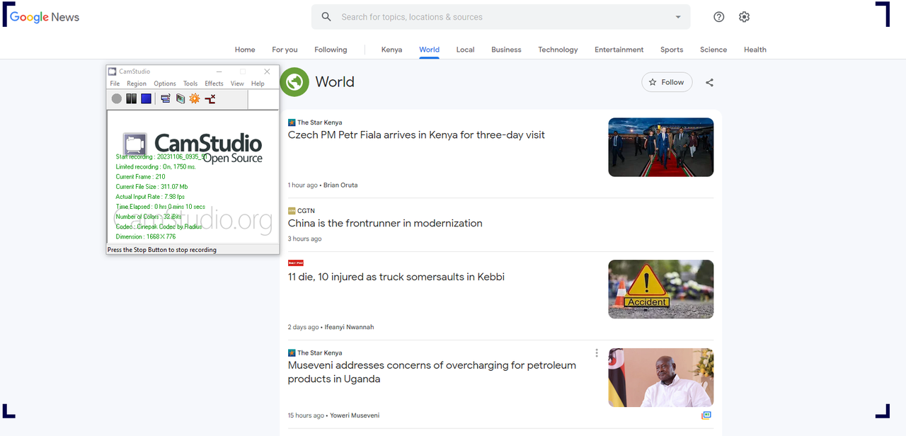Open Museveni photo thumbnail
The image size is (906, 436).
(x=661, y=377)
